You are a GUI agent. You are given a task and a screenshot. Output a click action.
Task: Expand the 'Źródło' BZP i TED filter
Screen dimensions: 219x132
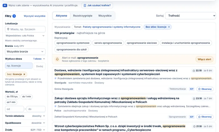(25, 130)
